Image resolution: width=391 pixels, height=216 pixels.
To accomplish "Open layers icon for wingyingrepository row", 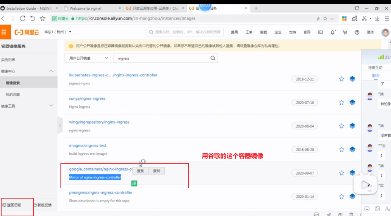I will pos(352,126).
